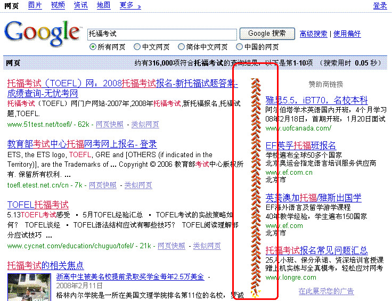Select the 所有网页 radio button

pos(93,47)
